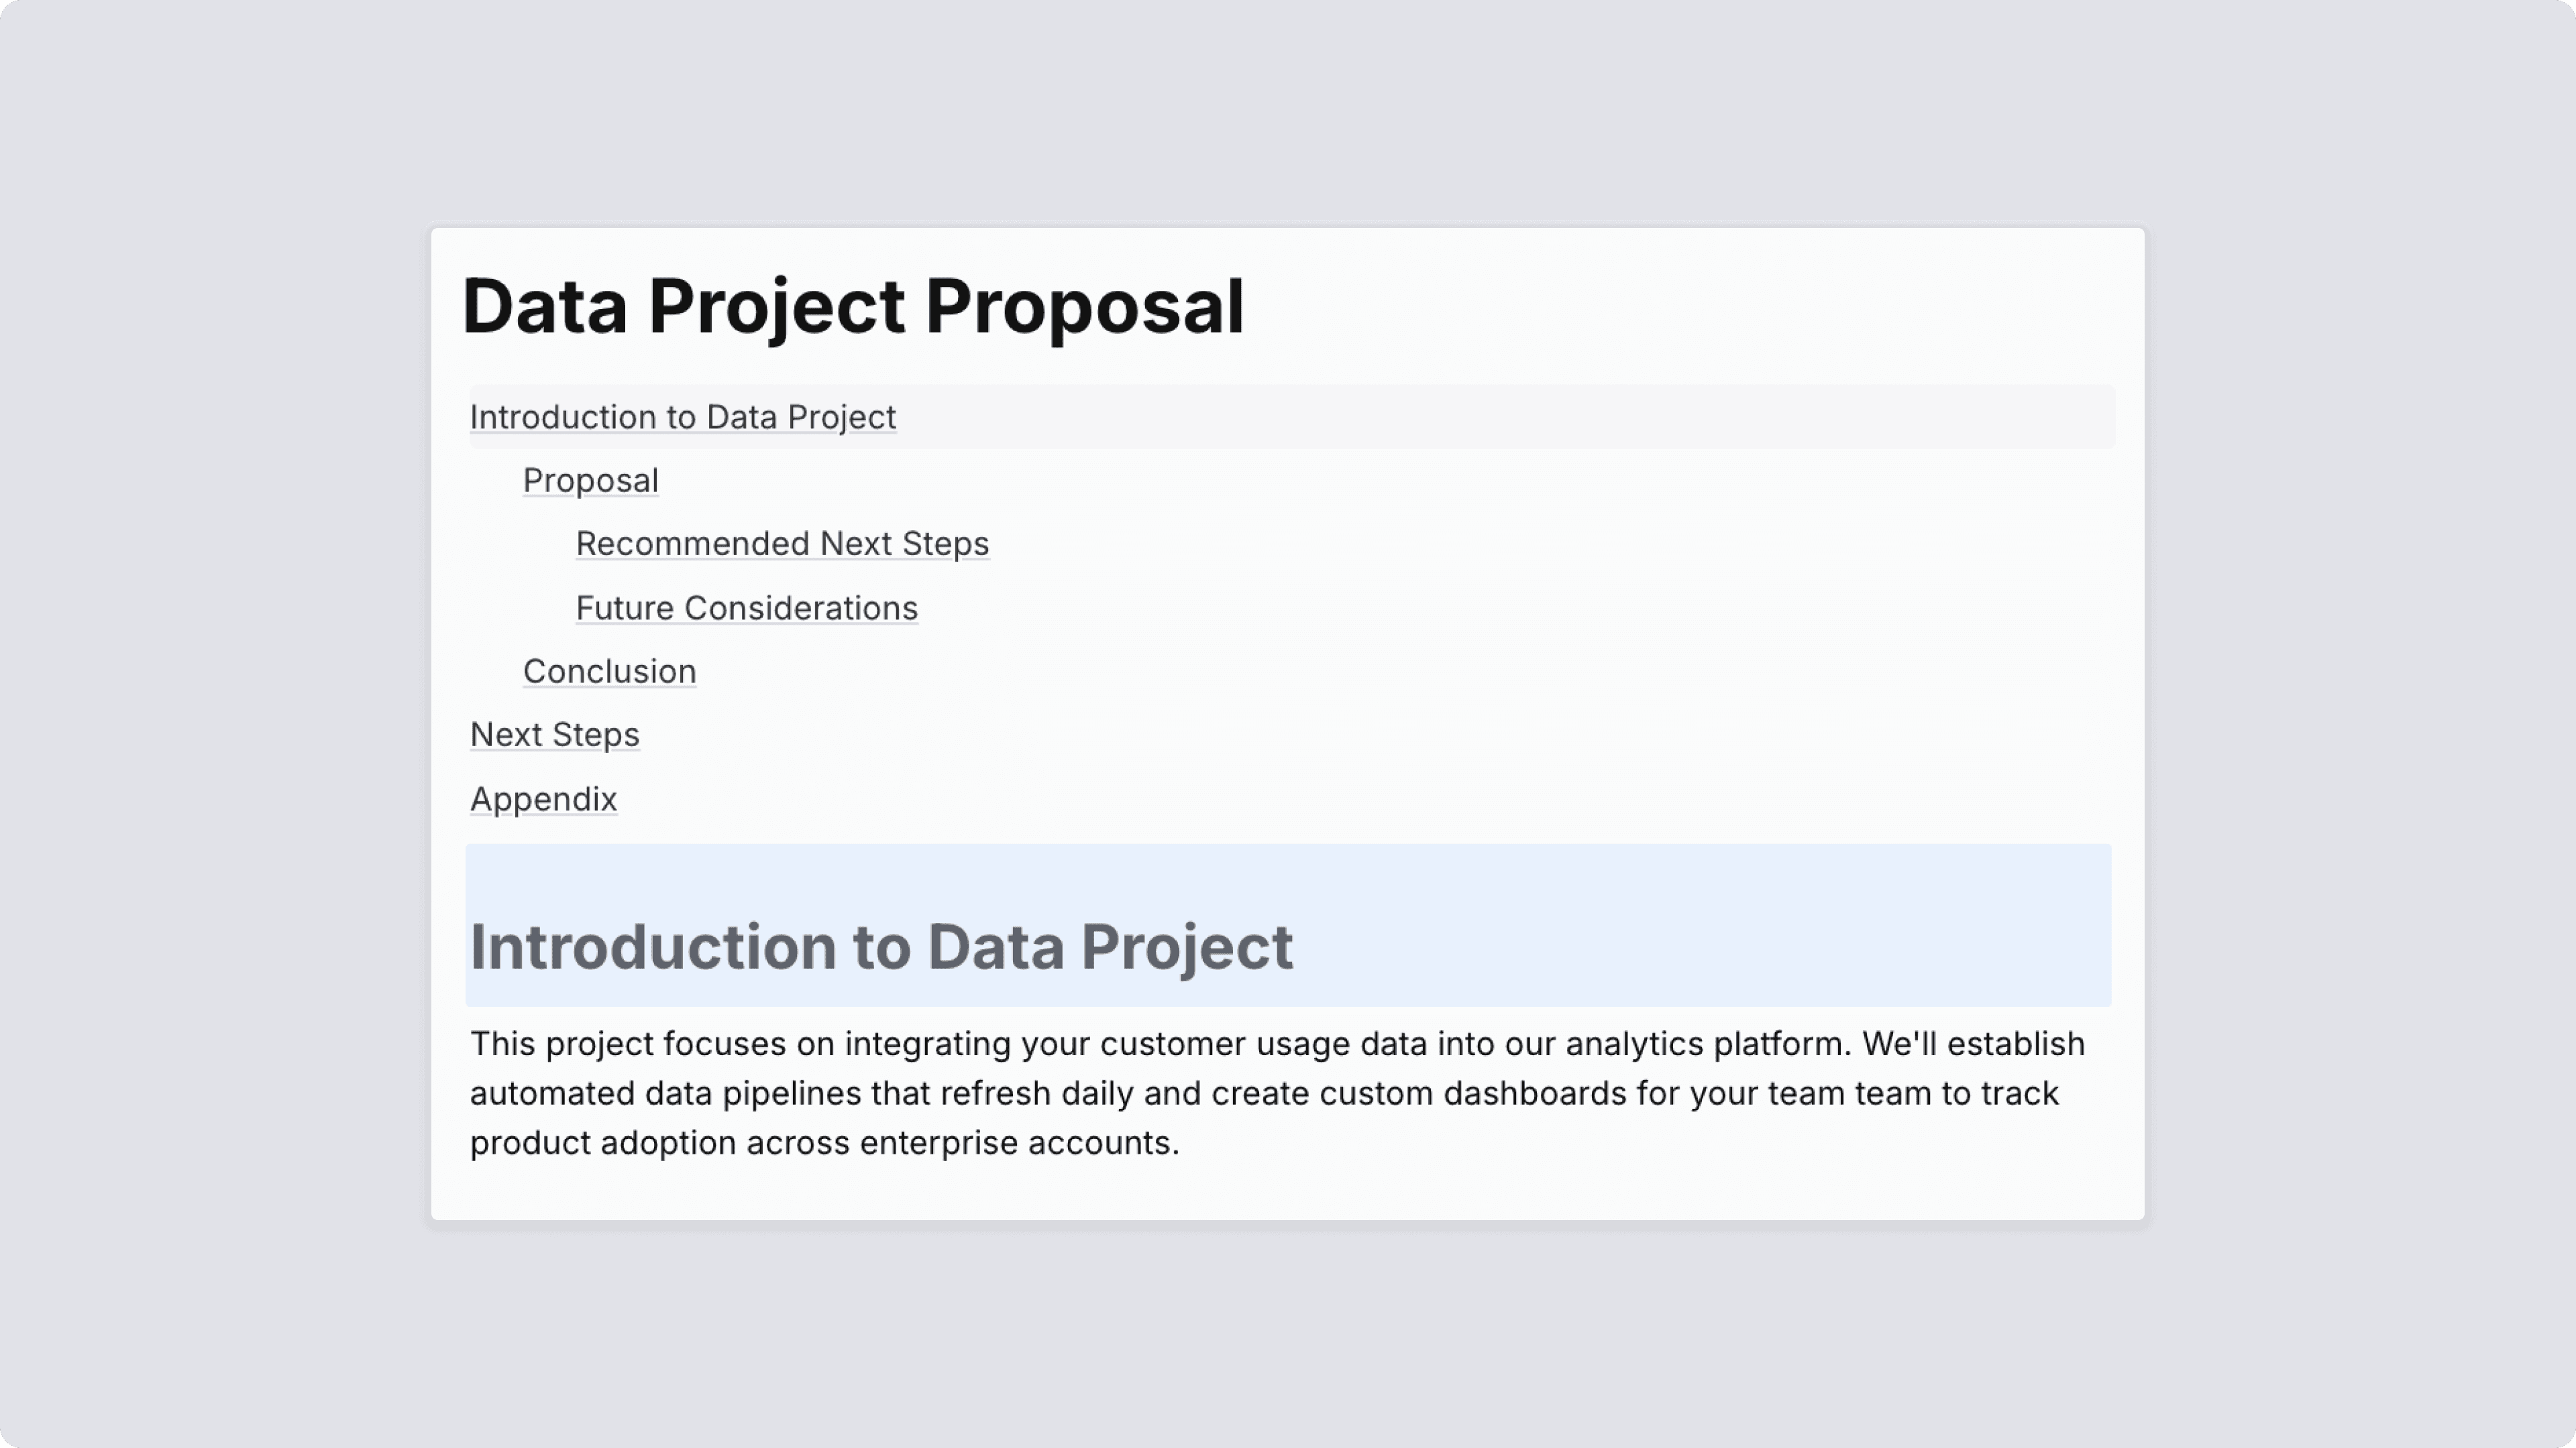
Task: Select the Conclusion link in the contents
Action: 609,672
